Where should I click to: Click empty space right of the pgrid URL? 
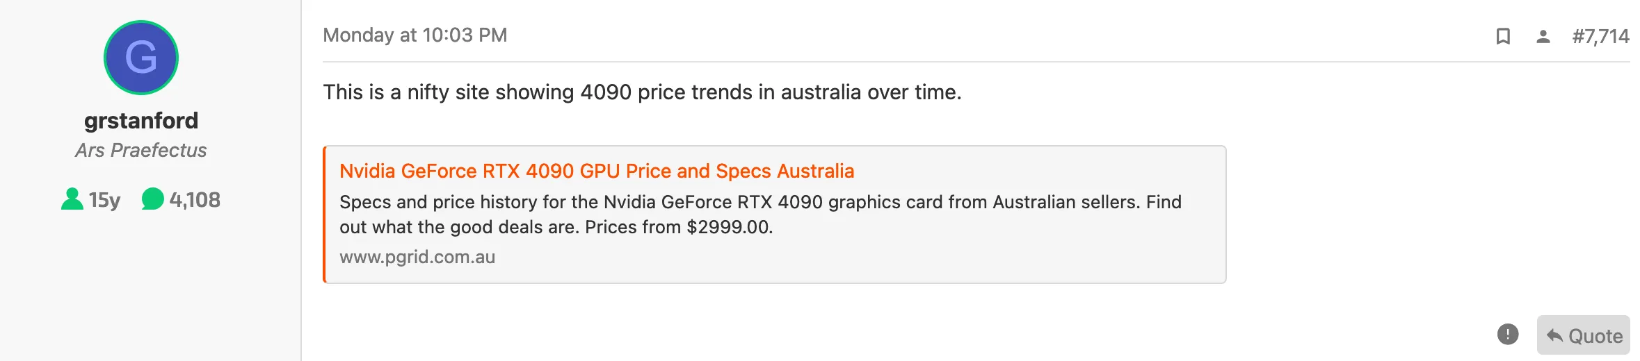point(835,257)
